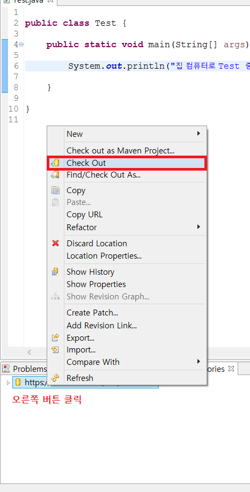Click the Import icon
The width and height of the screenshot is (250, 492).
pos(55,349)
